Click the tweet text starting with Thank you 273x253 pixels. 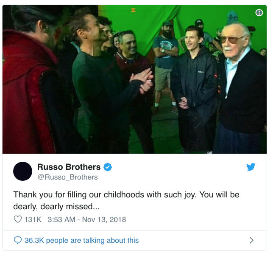126,200
